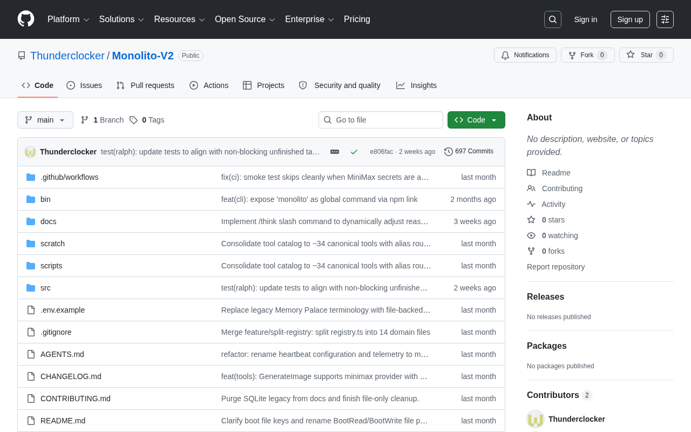
Task: Click the .gitignore file icon
Action: (31, 332)
